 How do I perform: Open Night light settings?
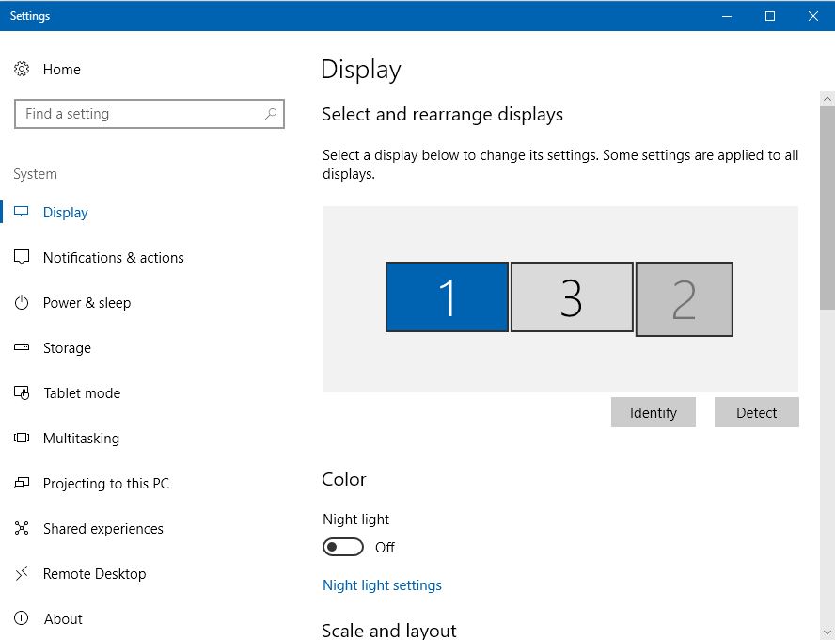[382, 584]
